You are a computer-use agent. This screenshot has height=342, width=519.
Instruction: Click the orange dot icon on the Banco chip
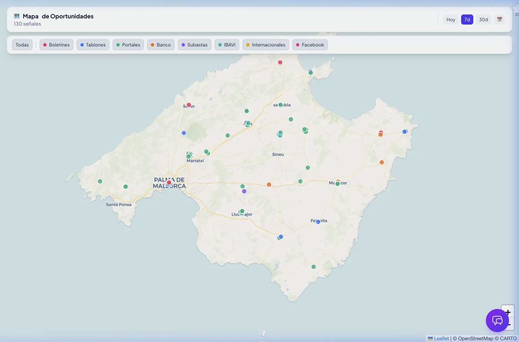pos(152,45)
